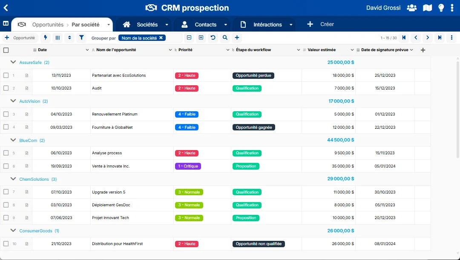Toggle the select-all checkbox in table header

tap(6, 50)
